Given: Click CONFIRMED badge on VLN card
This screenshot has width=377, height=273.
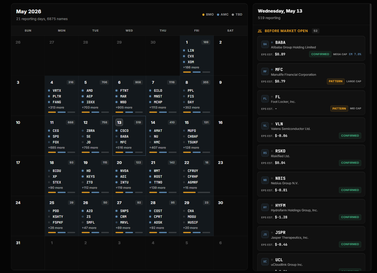Looking at the screenshot, I should coord(350,136).
